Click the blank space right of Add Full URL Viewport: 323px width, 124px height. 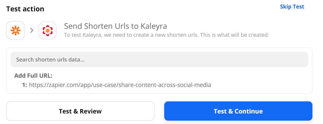(180, 76)
